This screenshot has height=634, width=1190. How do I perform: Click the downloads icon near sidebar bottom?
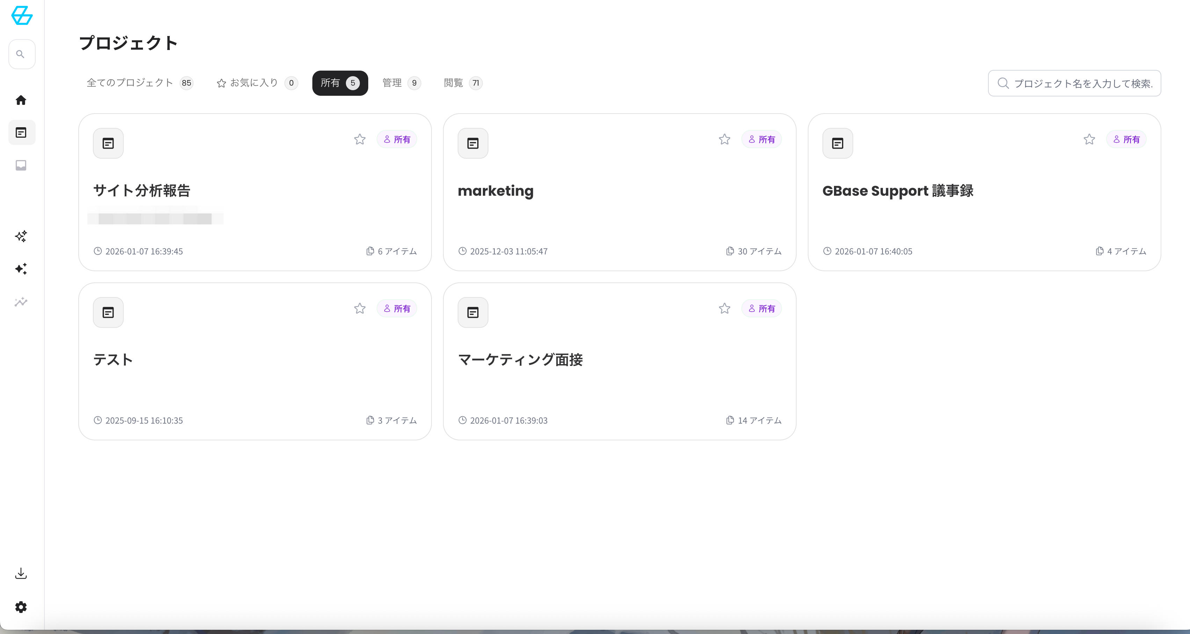click(21, 573)
